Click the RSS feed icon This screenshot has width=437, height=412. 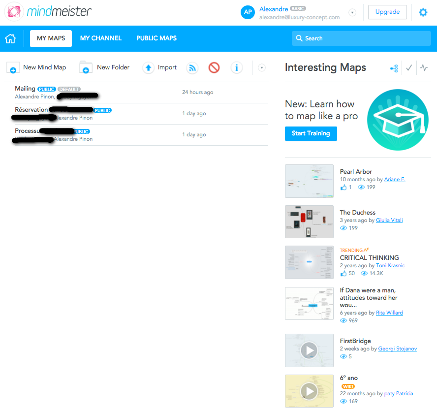click(x=192, y=68)
